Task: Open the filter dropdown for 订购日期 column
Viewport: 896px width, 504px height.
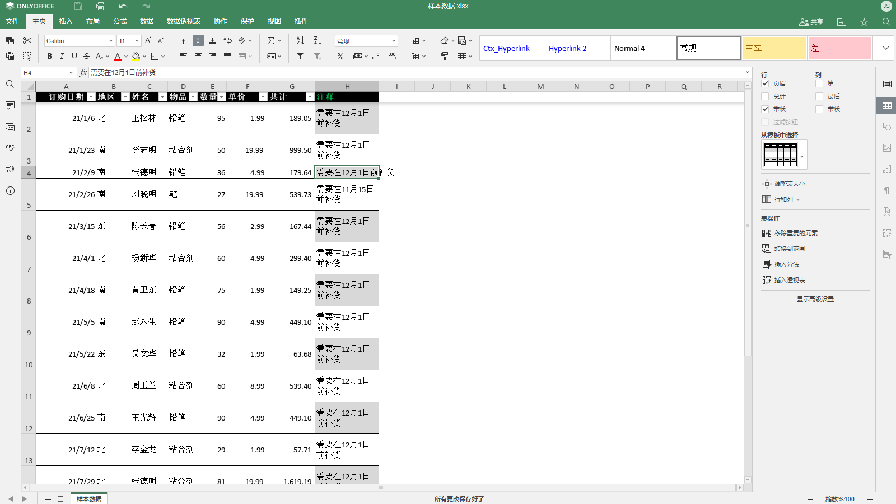Action: 91,97
